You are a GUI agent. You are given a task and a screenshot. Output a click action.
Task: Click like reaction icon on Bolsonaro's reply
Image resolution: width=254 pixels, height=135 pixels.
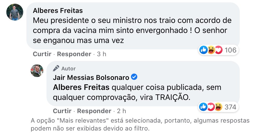click(204, 107)
